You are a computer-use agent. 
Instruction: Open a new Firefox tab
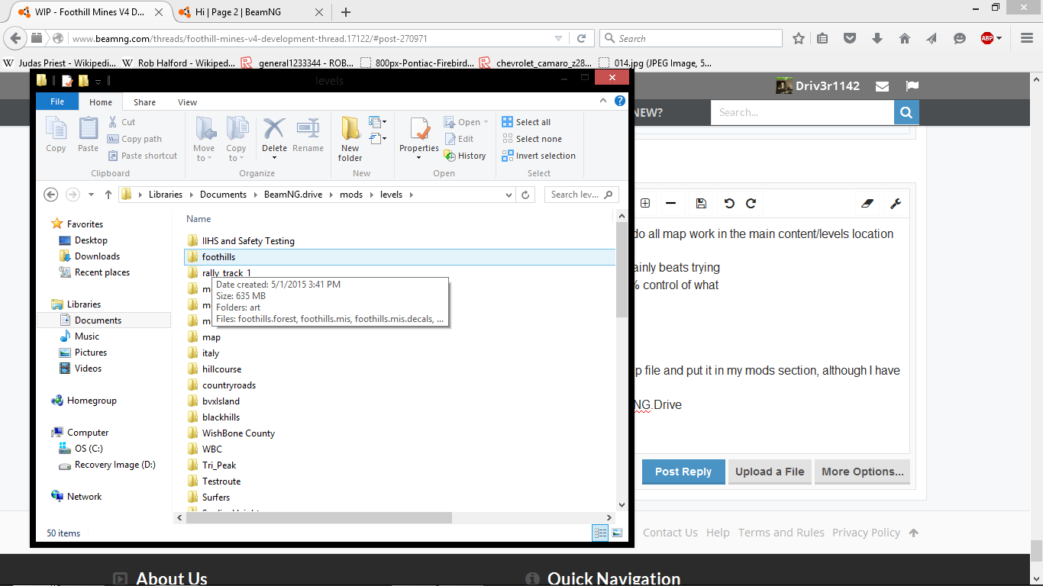[x=346, y=11]
